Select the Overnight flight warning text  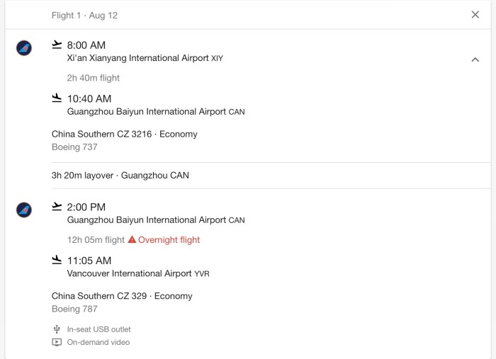pos(169,240)
